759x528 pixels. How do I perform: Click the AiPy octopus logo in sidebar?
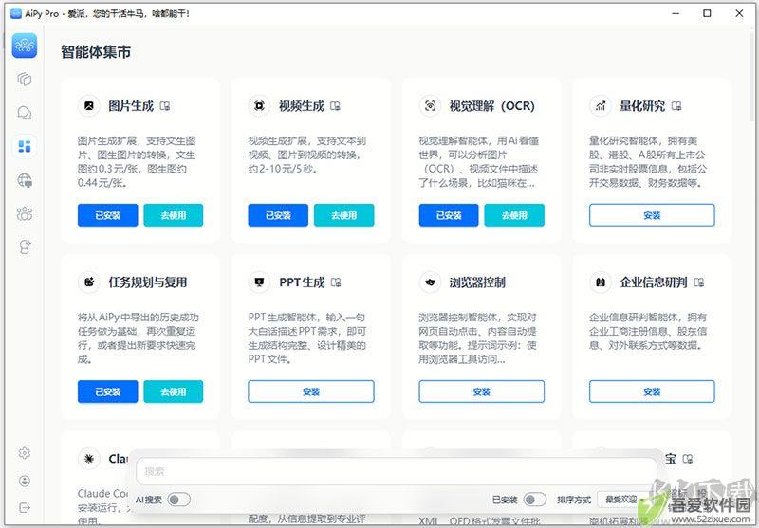coord(25,46)
